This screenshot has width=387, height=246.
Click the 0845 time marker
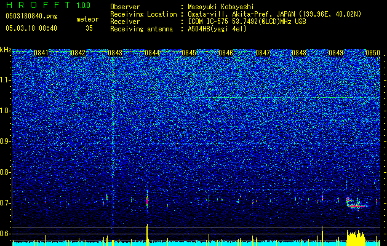[189, 53]
